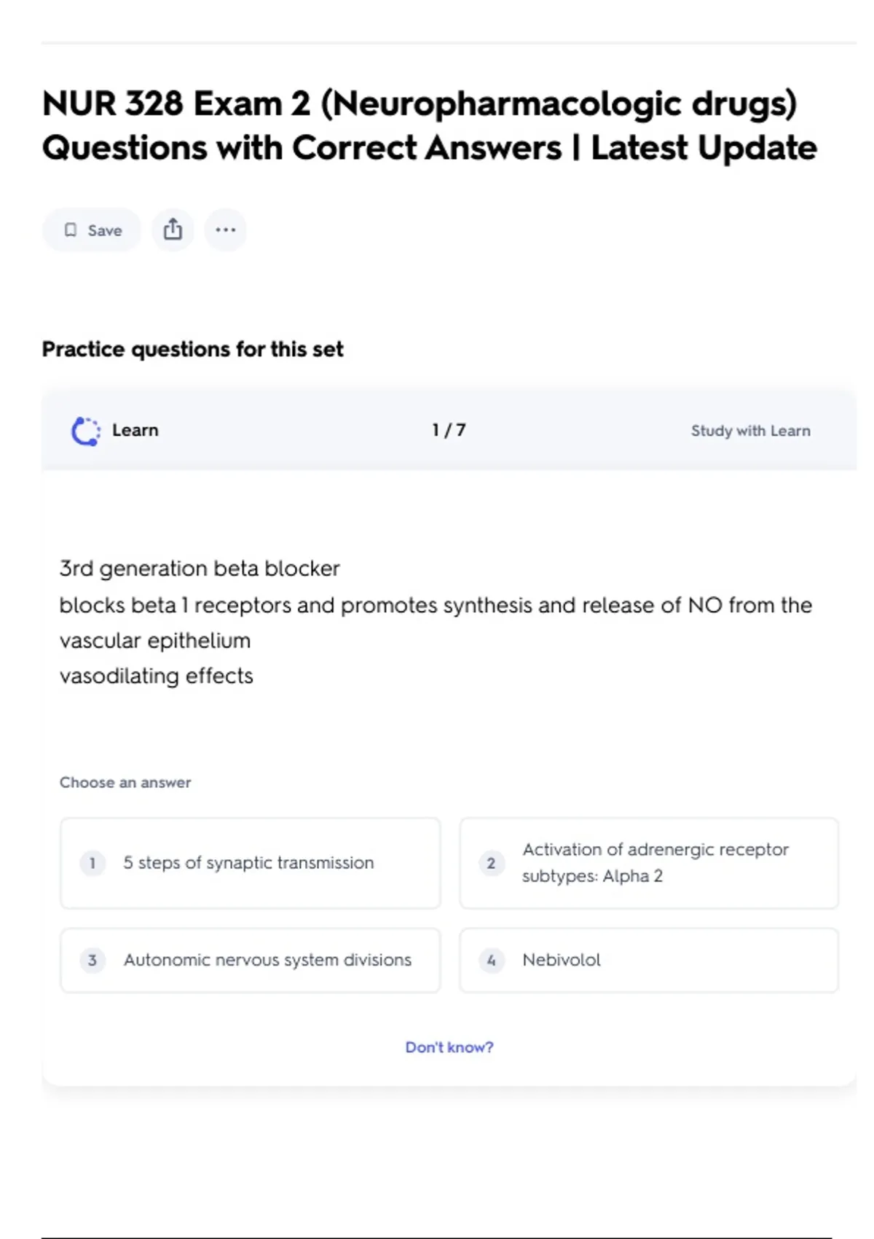Open the share icon button

coord(173,230)
